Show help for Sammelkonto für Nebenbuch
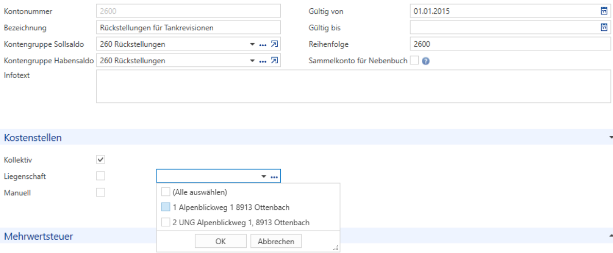This screenshot has height=253, width=613. click(x=425, y=61)
